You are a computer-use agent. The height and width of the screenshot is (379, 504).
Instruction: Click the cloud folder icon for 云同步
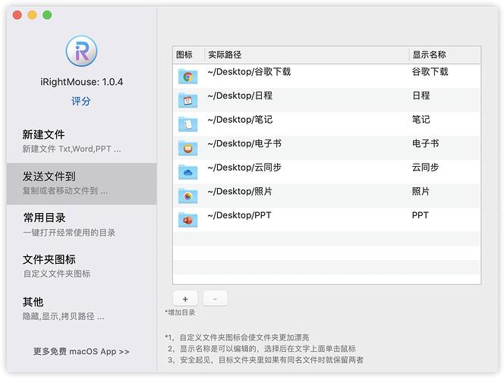187,172
